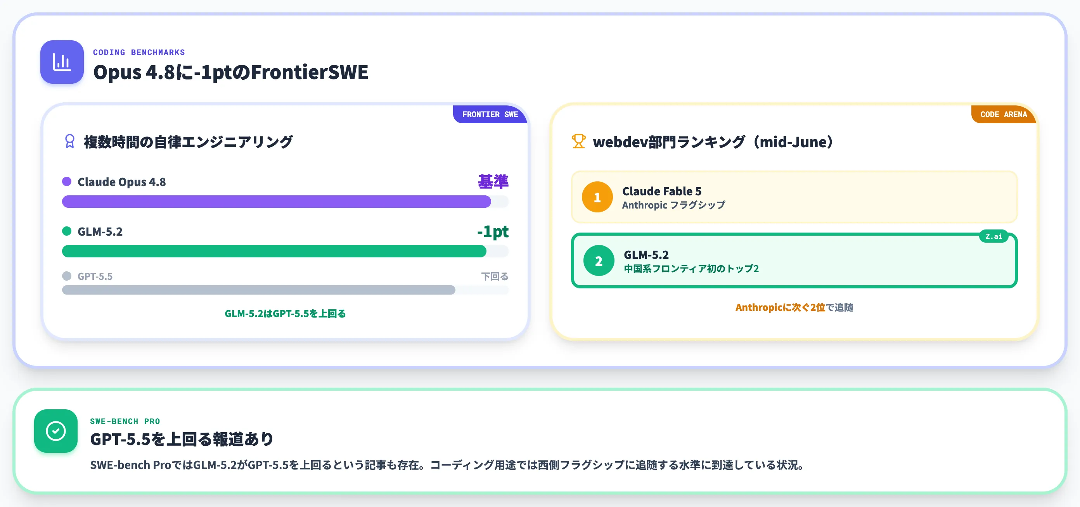1080x507 pixels.
Task: Click the GPT-5.5 bar label
Action: [95, 276]
